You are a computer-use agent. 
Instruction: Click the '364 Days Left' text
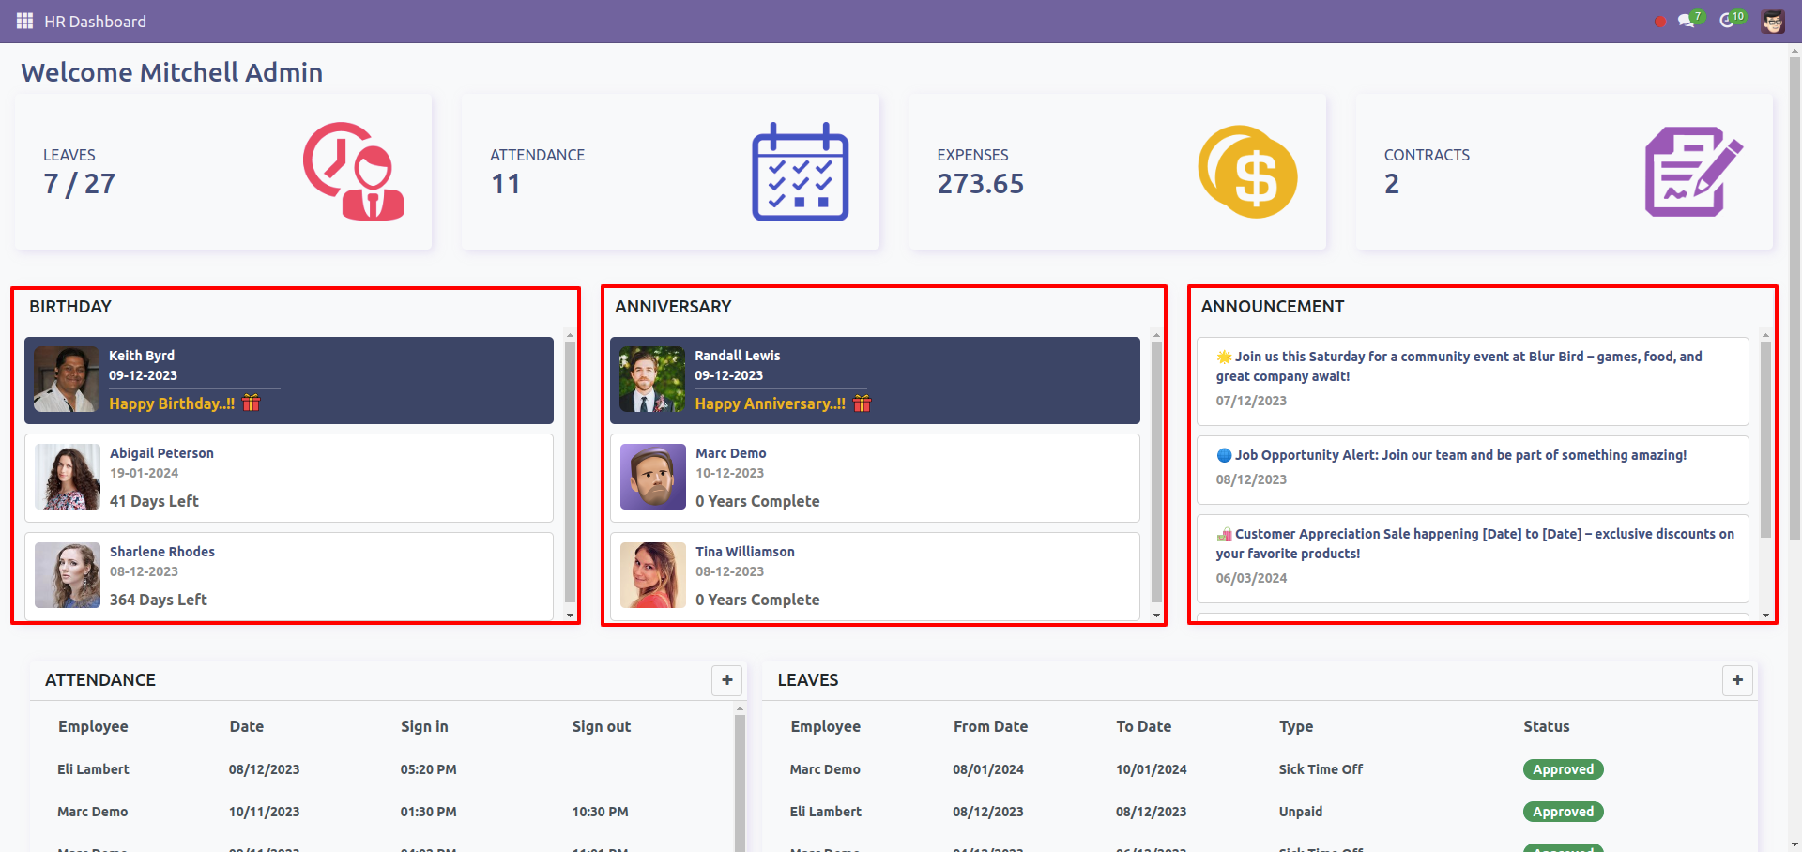pyautogui.click(x=159, y=600)
